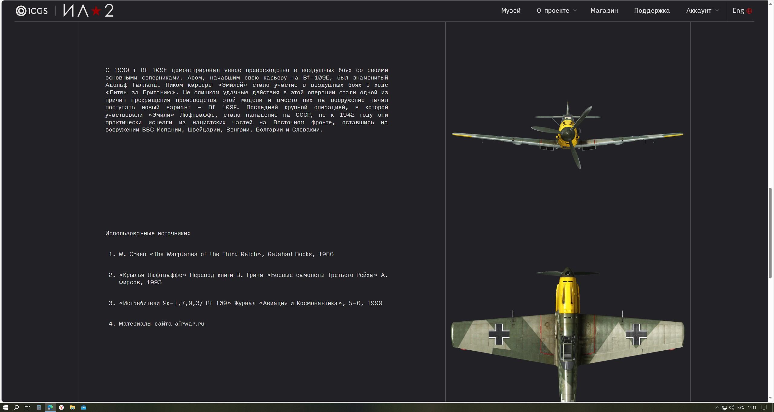Click Microsoft Edge taskbar icon
This screenshot has width=774, height=412.
(x=50, y=407)
